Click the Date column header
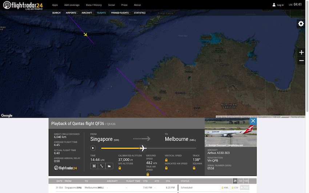 (59, 181)
